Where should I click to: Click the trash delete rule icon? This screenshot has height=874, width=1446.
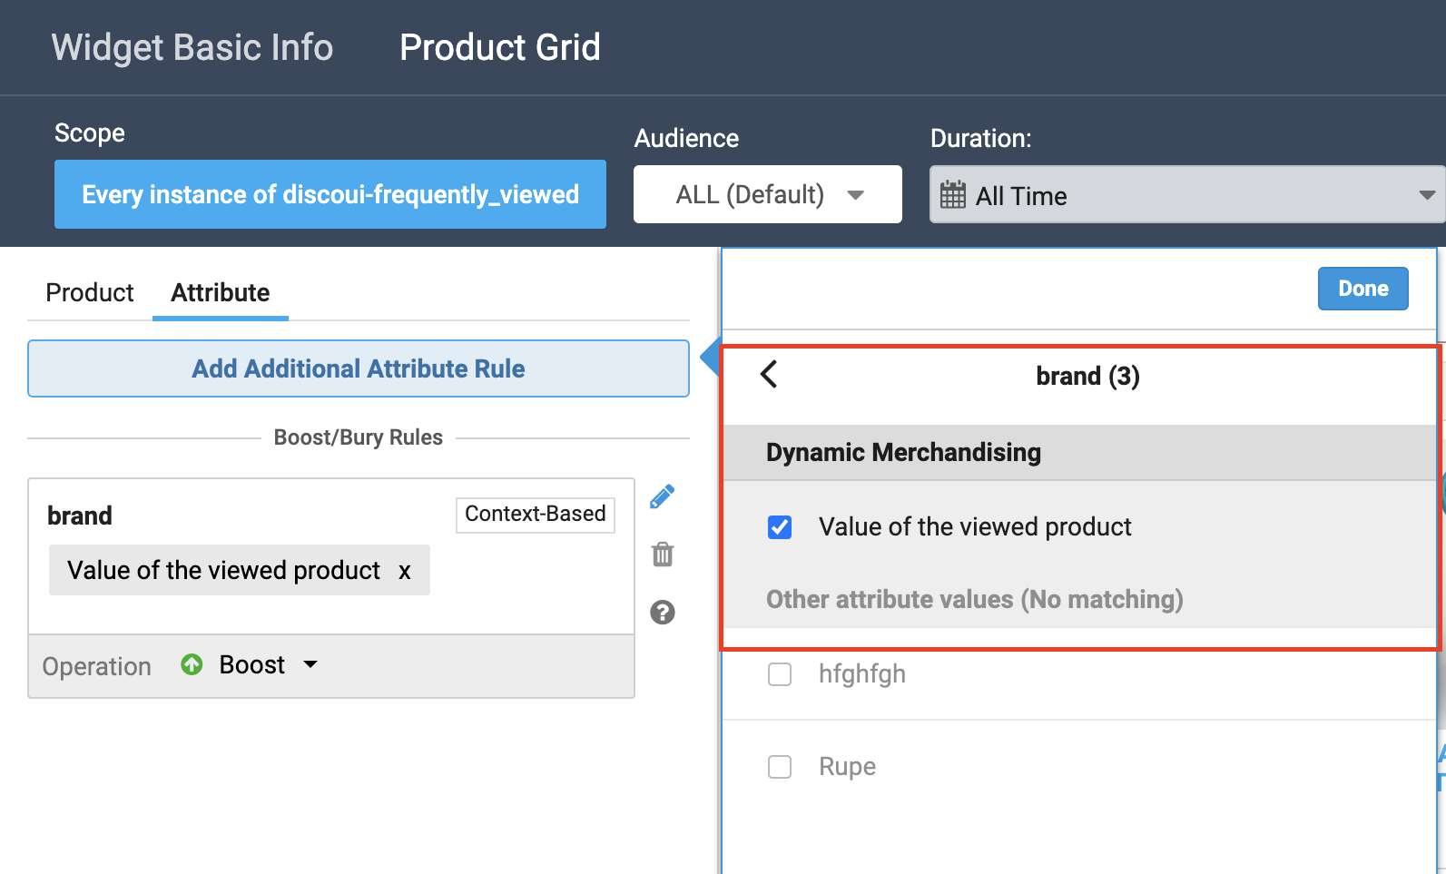tap(663, 555)
